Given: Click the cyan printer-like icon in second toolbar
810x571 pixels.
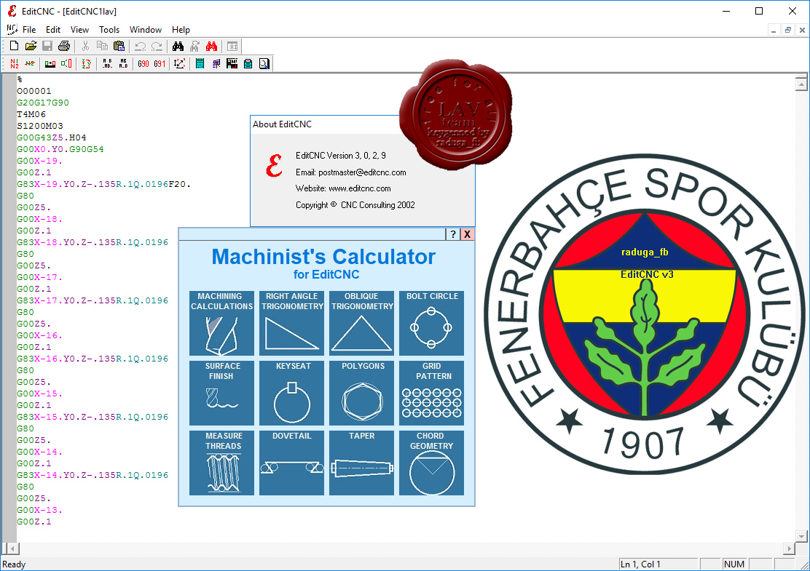Looking at the screenshot, I should [248, 63].
